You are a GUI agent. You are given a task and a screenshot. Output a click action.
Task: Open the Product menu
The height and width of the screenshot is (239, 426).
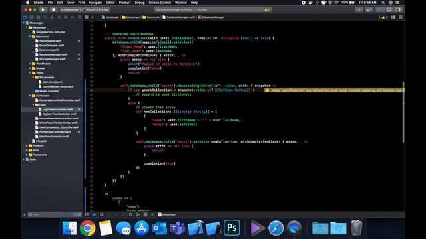(x=124, y=3)
